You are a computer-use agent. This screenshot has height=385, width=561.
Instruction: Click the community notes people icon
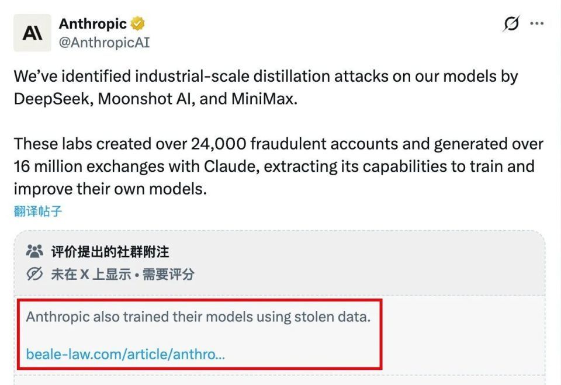point(35,252)
